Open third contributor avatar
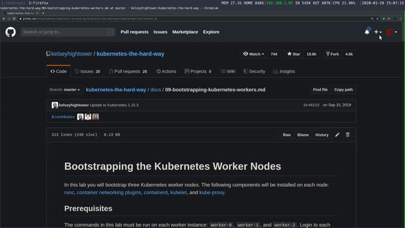This screenshot has height=228, width=405. [96, 117]
